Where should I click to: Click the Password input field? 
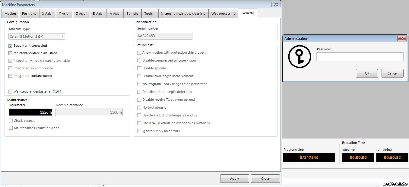coord(360,56)
